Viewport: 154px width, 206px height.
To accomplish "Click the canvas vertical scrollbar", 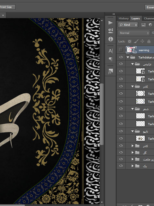I will (x=102, y=114).
